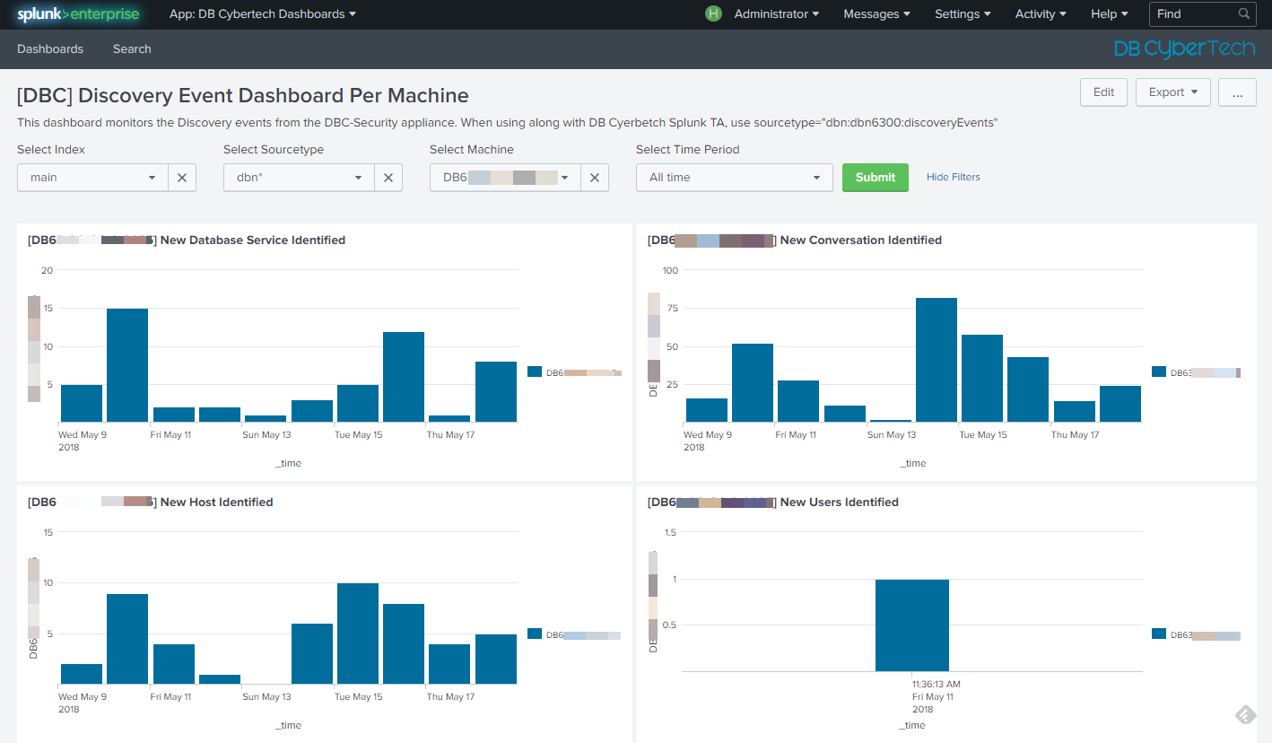Open the Export dropdown button

[x=1173, y=92]
